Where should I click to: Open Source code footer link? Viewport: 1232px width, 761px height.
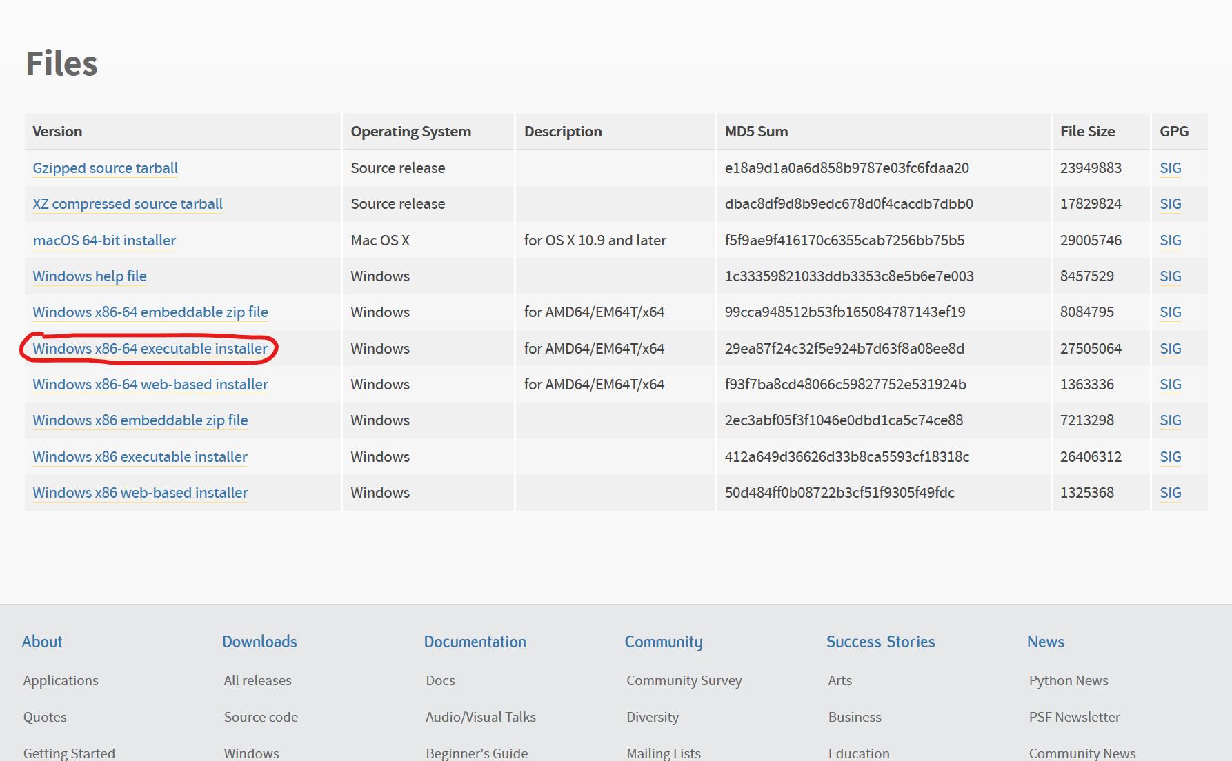[x=261, y=717]
